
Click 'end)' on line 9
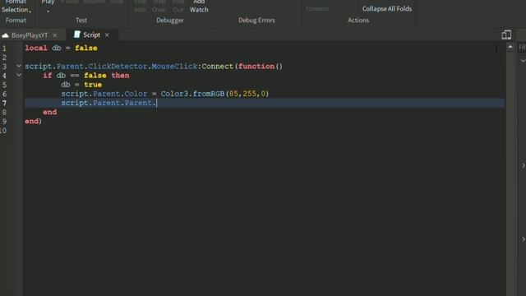pos(33,121)
